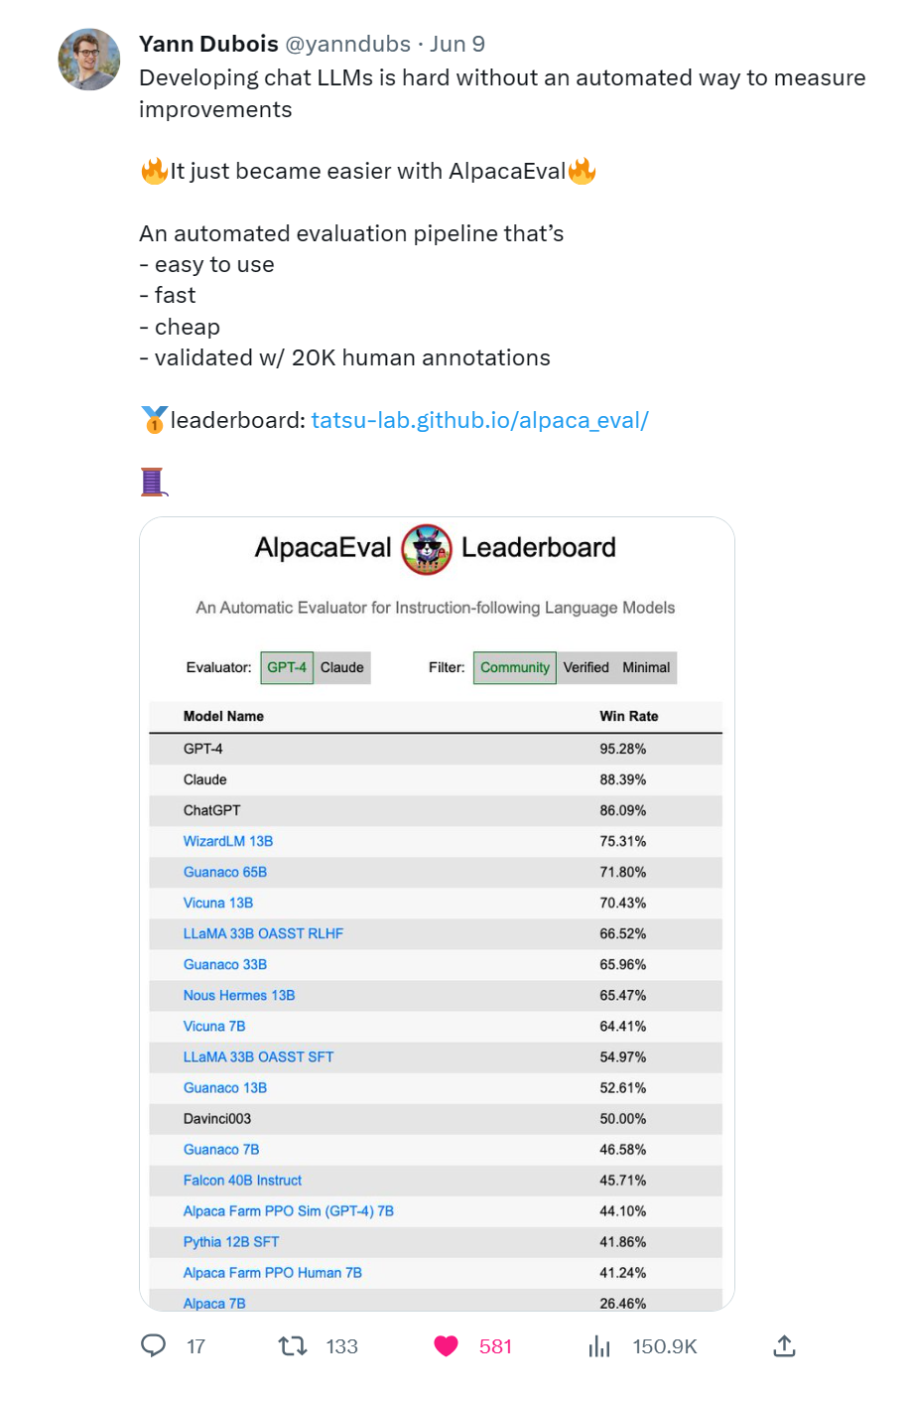The image size is (911, 1401).
Task: Select GPT-4 as the evaluator
Action: click(x=285, y=667)
